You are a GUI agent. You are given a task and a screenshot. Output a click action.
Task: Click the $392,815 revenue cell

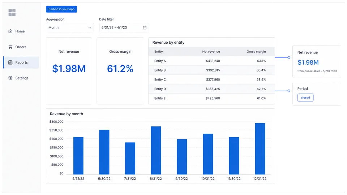point(213,70)
